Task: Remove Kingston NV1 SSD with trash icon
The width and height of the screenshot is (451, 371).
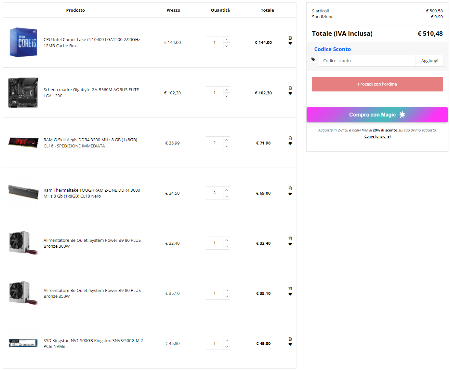Action: 290,339
